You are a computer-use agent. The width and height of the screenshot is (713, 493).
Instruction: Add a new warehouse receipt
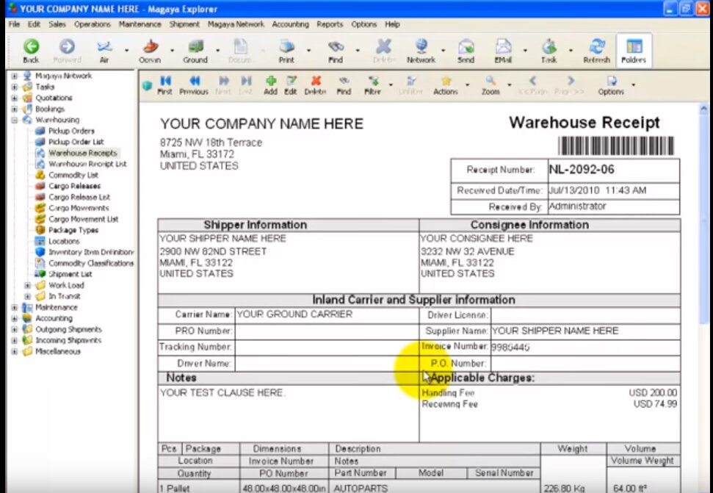(270, 84)
